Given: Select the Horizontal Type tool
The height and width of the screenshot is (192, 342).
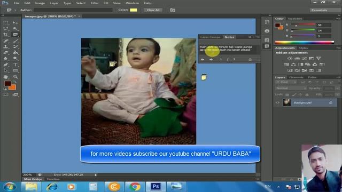Looking at the screenshot, I should click(15, 65).
